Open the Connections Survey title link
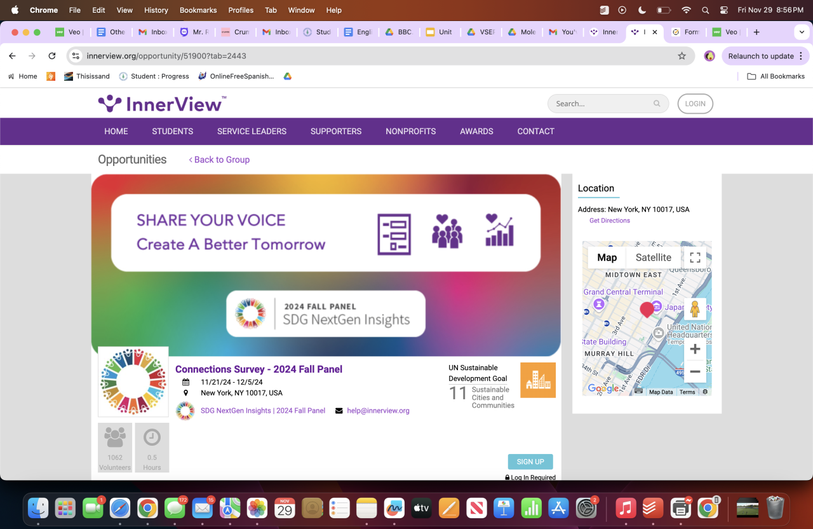Screen dimensions: 813x529 tap(259, 369)
